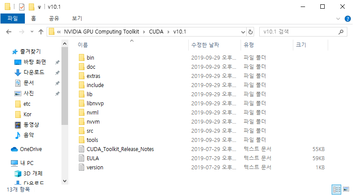
Task: Select the nvvm folder icon
Action: coord(81,122)
